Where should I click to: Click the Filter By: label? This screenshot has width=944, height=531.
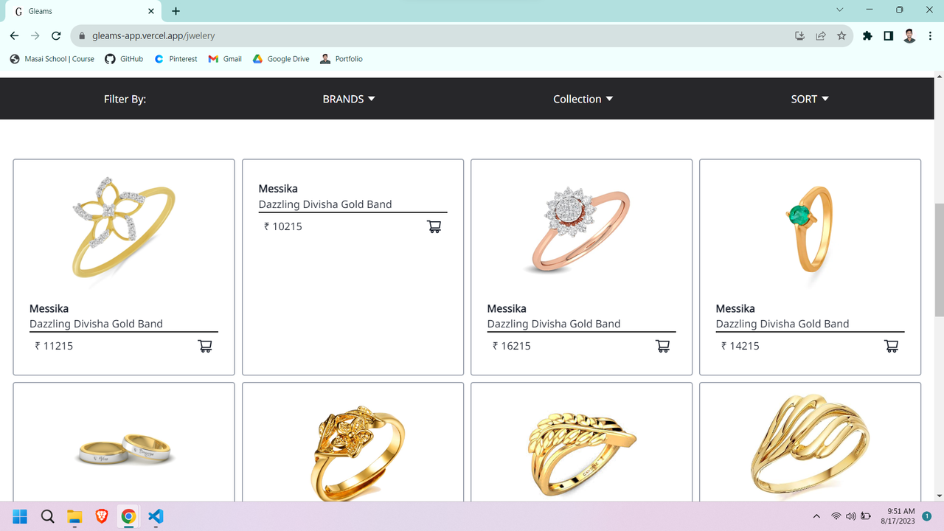pyautogui.click(x=125, y=99)
